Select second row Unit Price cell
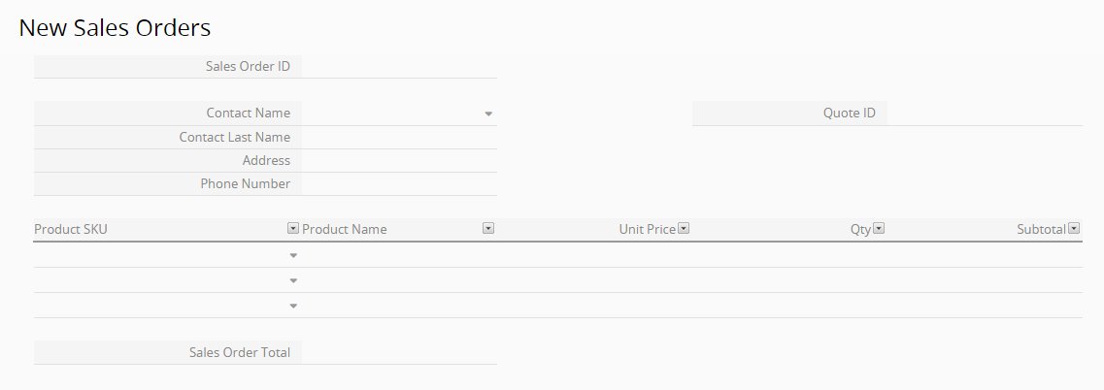 click(594, 280)
